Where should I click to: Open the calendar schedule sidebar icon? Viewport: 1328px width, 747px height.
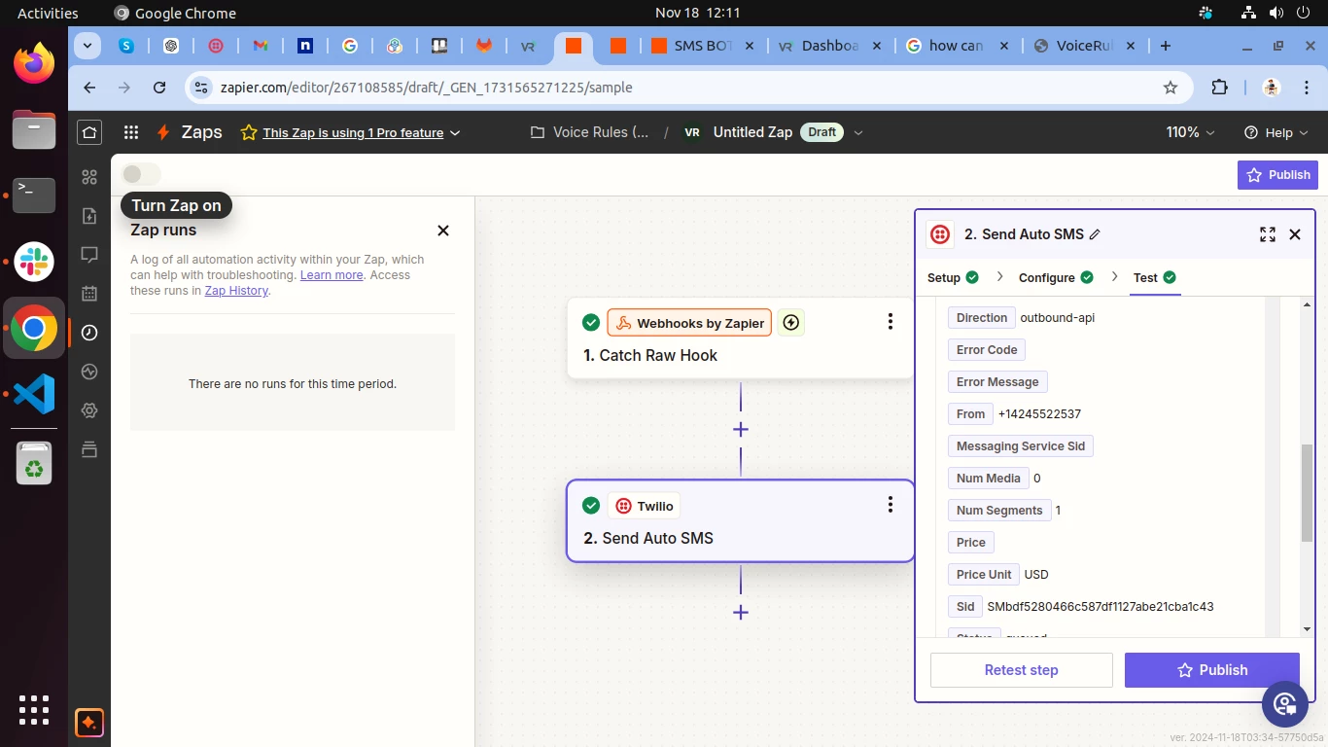pyautogui.click(x=89, y=294)
